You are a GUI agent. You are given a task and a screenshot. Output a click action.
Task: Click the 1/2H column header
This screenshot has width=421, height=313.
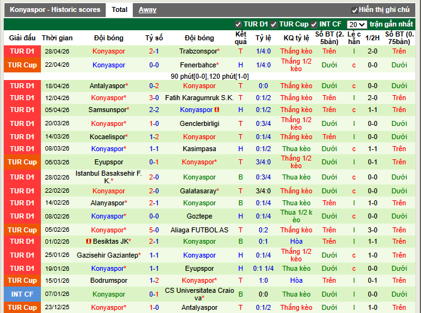pyautogui.click(x=373, y=38)
